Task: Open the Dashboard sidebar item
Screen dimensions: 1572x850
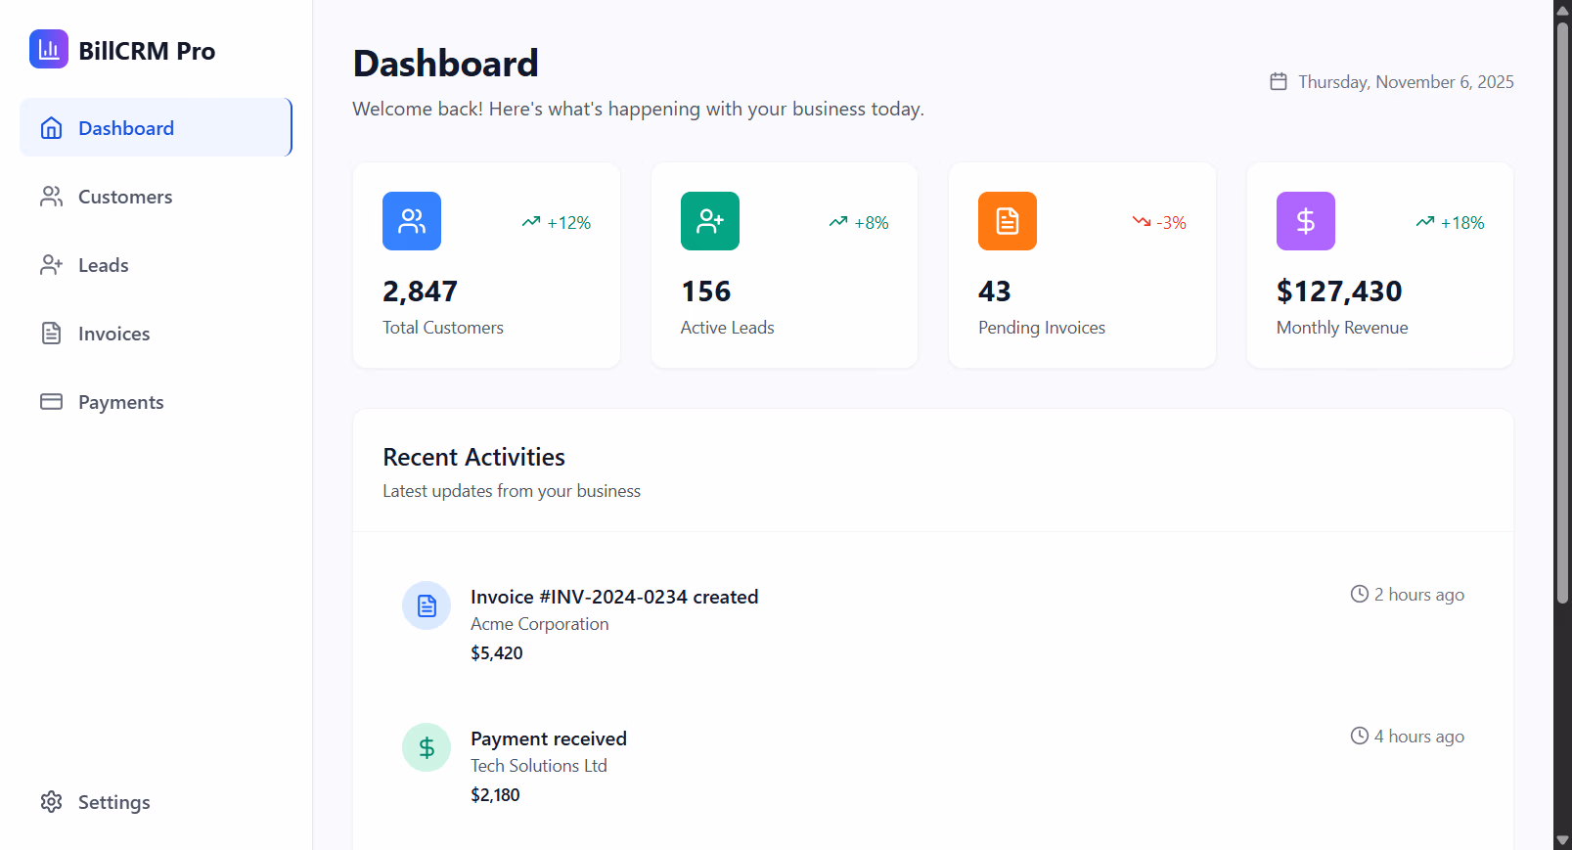Action: coord(156,128)
